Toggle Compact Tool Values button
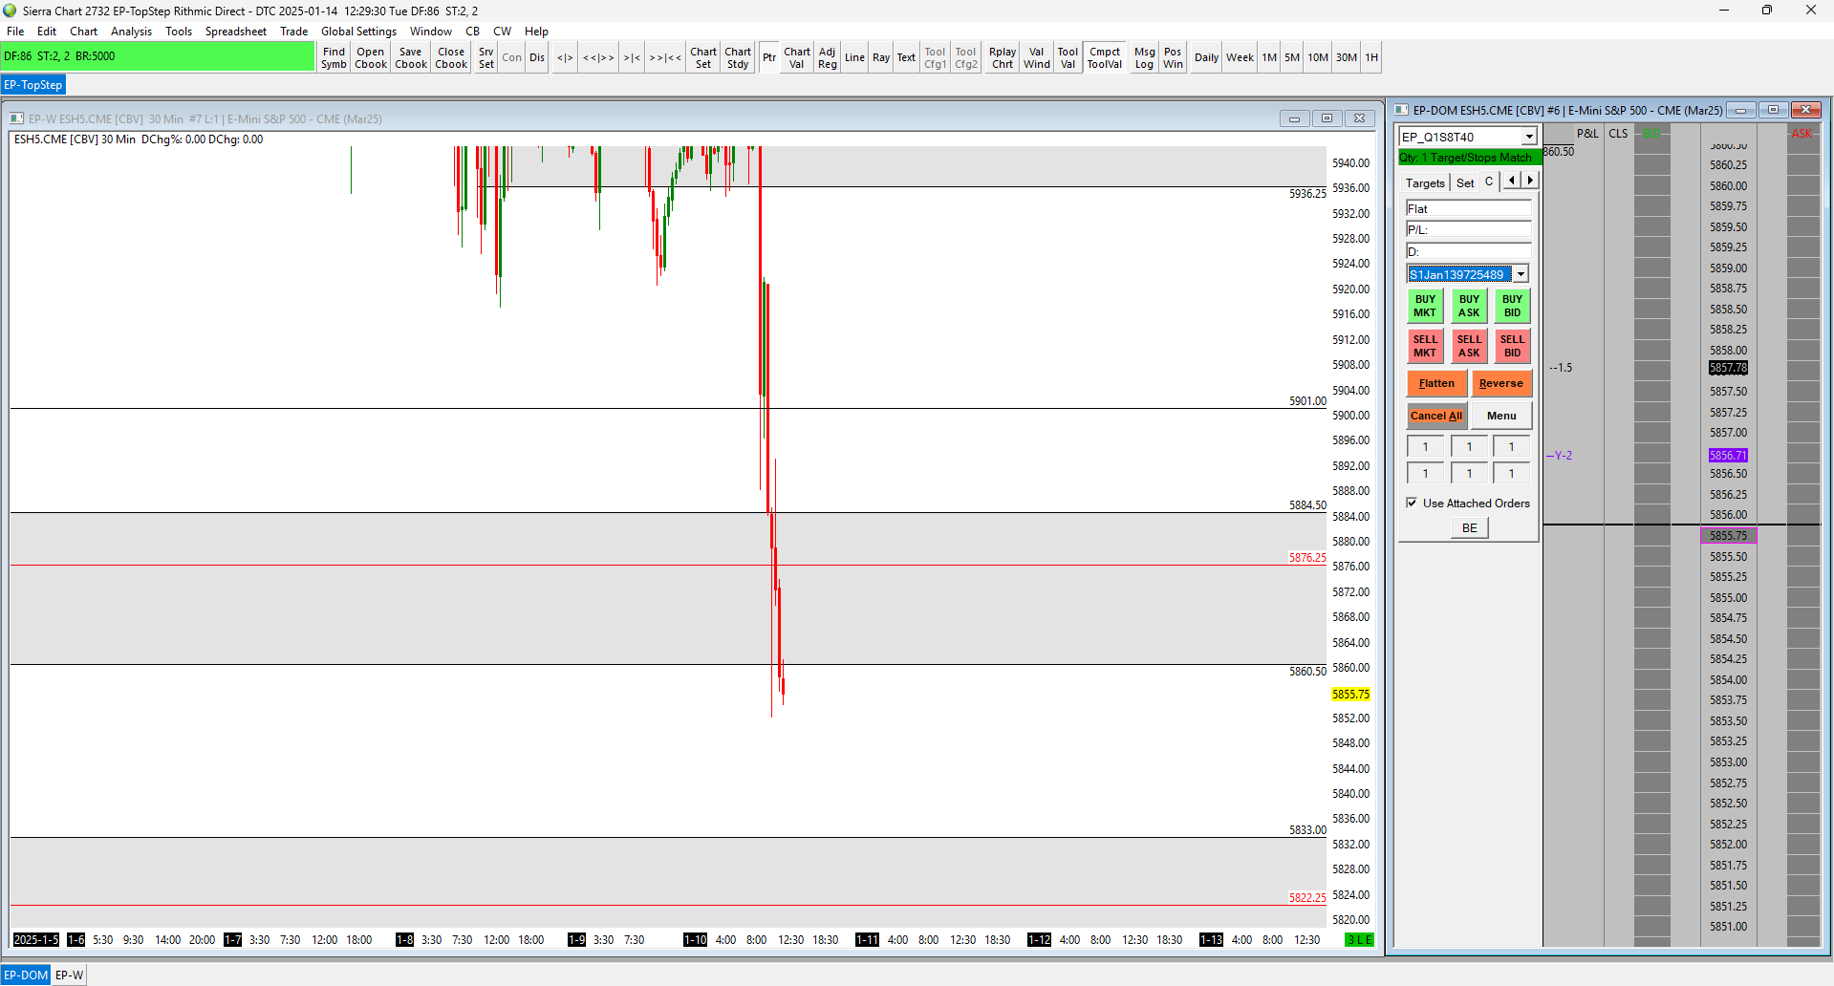Screen dimensions: 1834x986 pyautogui.click(x=1105, y=57)
